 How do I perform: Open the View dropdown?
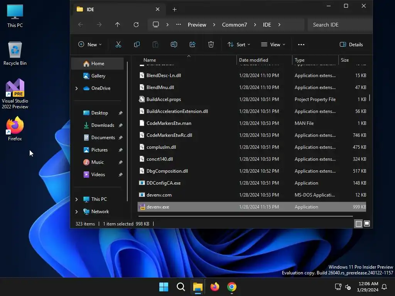click(x=273, y=45)
